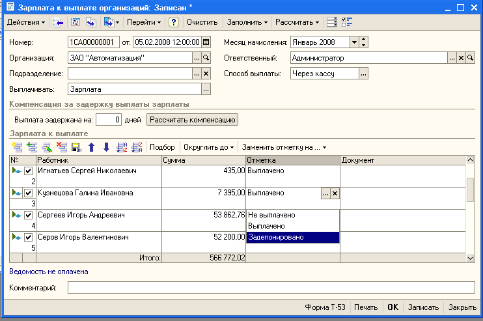This screenshot has height=321, width=483.
Task: Expand the Округлить до dropdown
Action: [x=208, y=147]
